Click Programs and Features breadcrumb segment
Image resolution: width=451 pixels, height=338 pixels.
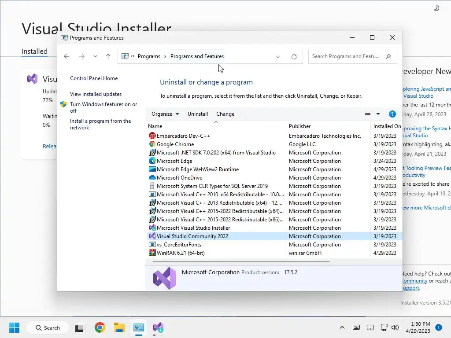197,56
